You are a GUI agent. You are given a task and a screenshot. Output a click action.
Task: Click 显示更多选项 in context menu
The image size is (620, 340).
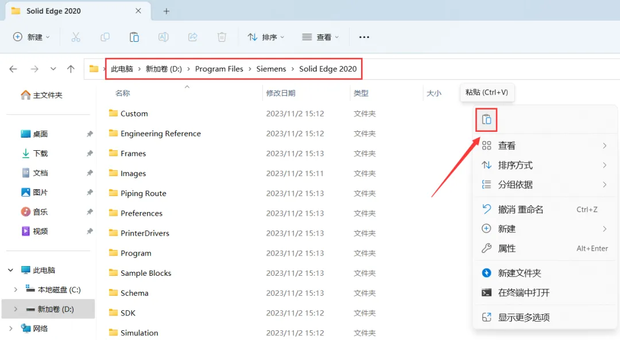(544, 317)
